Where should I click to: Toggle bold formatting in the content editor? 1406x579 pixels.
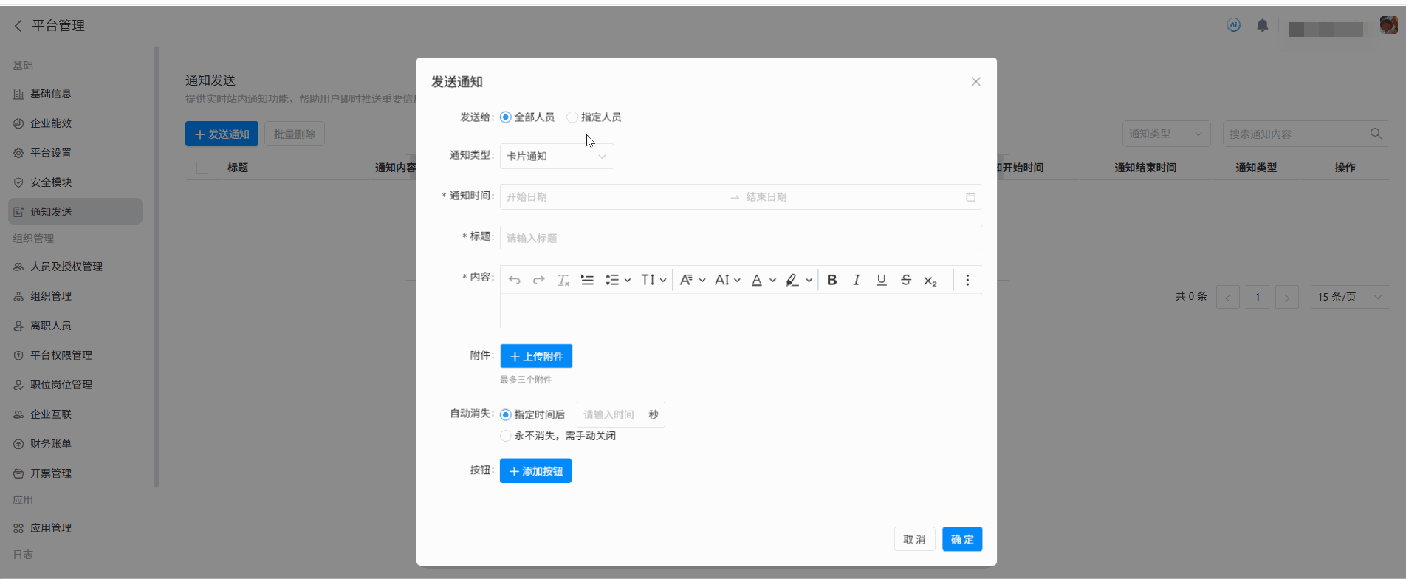tap(831, 280)
